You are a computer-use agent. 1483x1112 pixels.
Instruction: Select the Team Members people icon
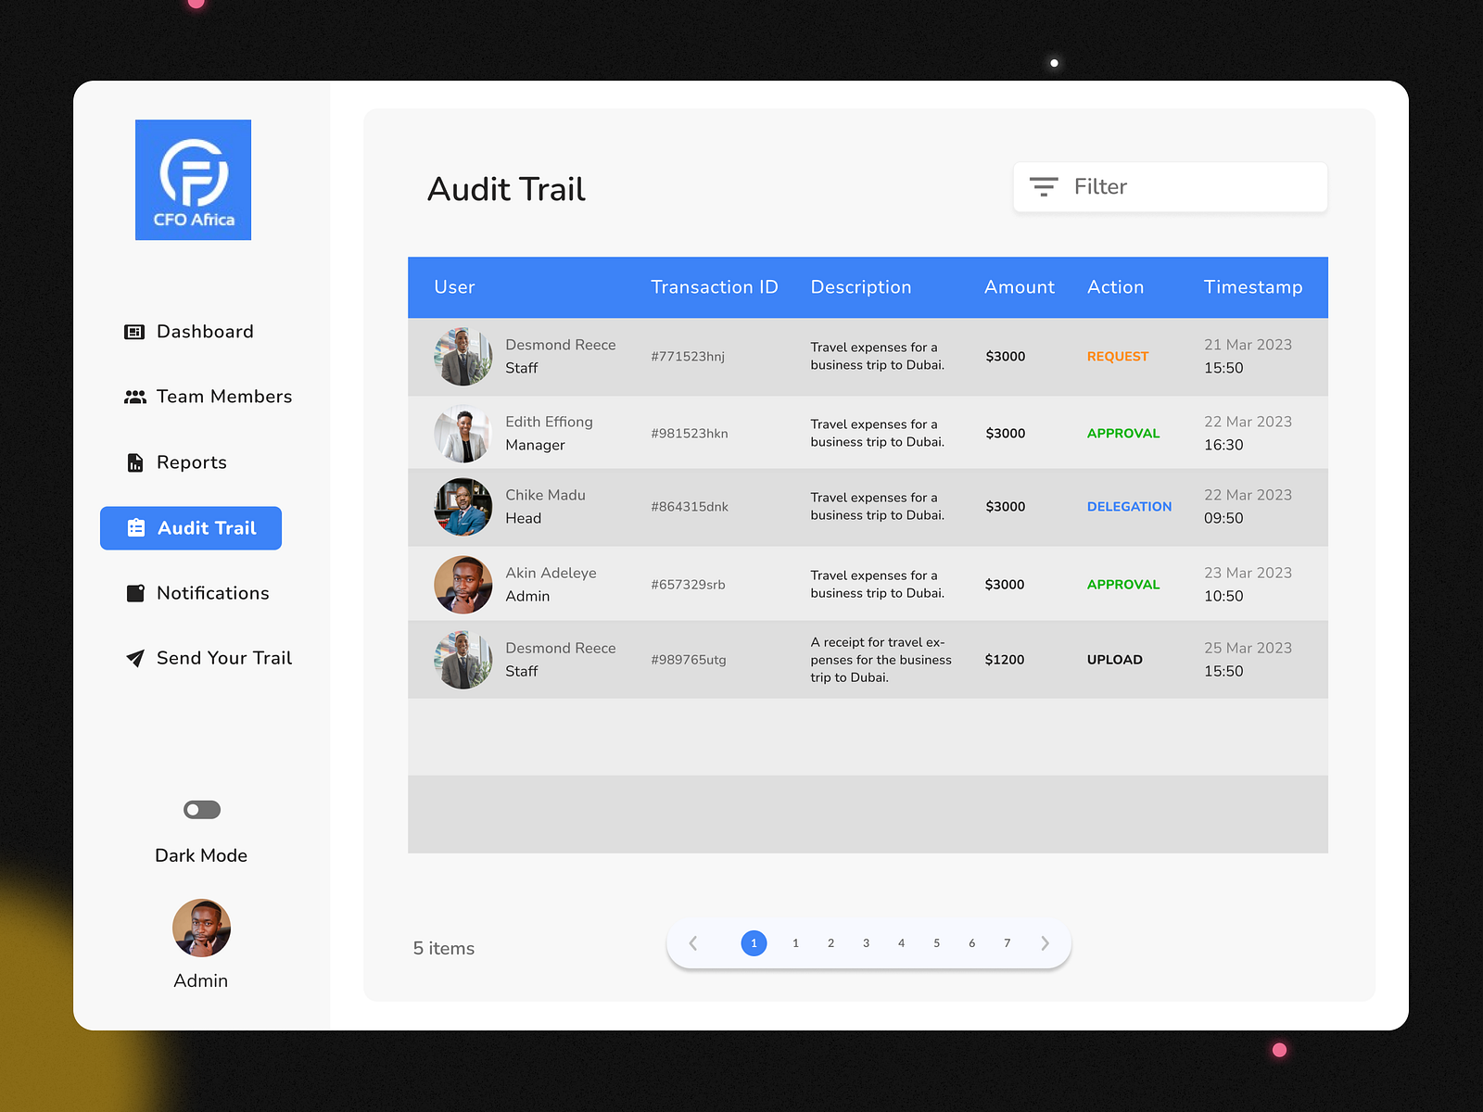(134, 396)
